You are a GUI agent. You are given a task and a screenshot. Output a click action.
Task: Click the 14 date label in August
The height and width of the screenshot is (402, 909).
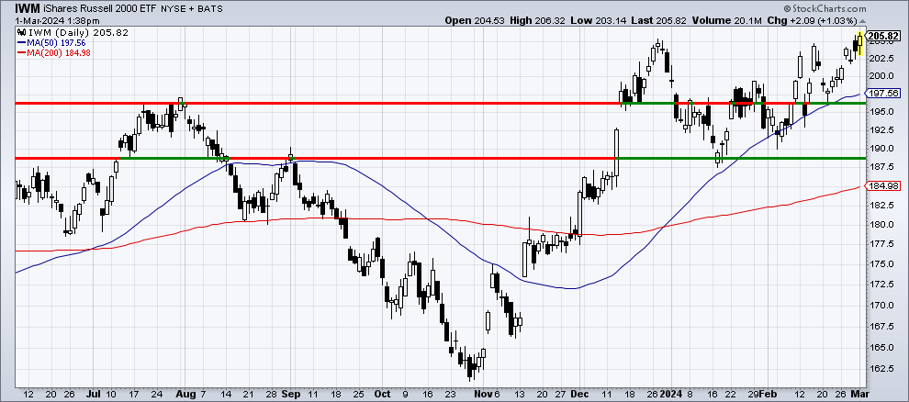[x=225, y=394]
